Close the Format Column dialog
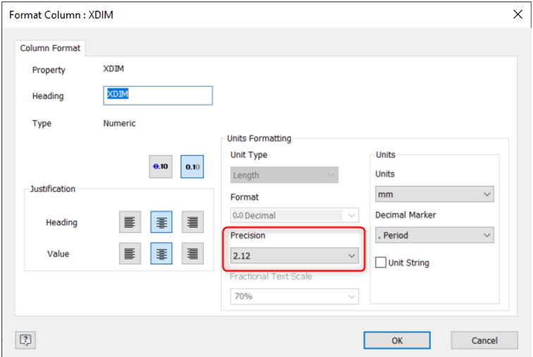 (517, 14)
